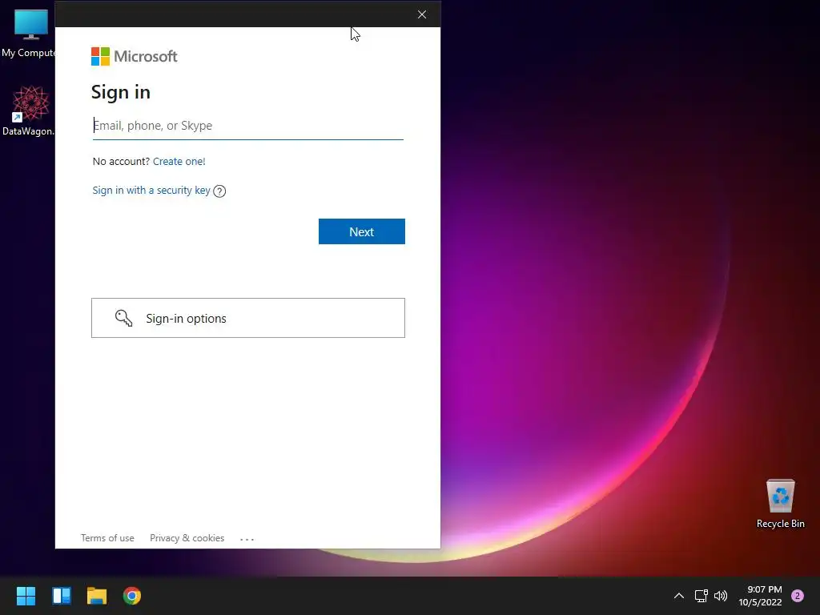The image size is (820, 615).
Task: Click the volume speaker tray icon
Action: (x=721, y=596)
